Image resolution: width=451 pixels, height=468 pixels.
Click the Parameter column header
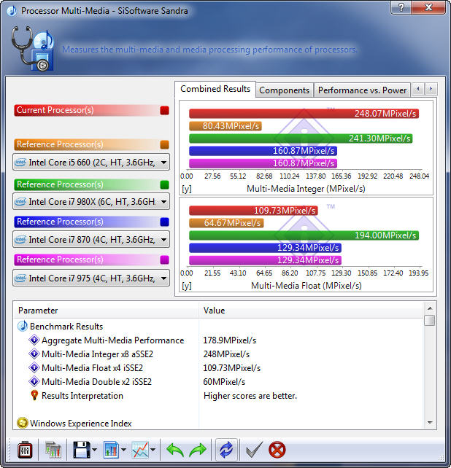point(106,311)
